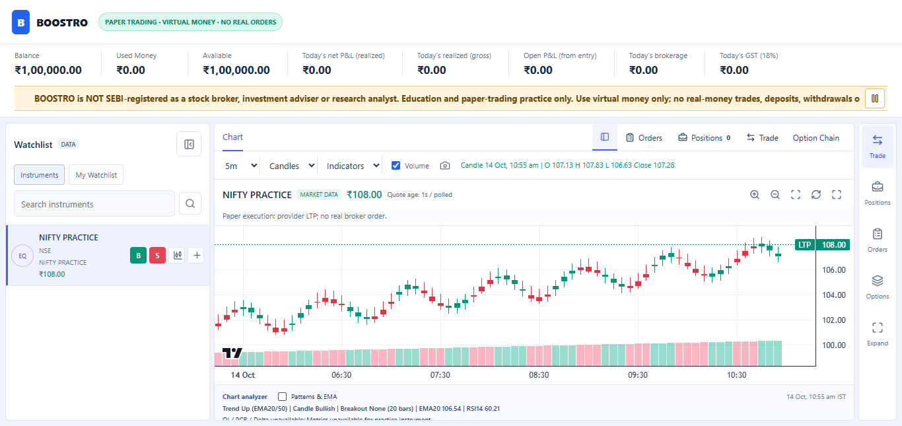The height and width of the screenshot is (426, 902).
Task: Zoom out on the chart
Action: [775, 194]
